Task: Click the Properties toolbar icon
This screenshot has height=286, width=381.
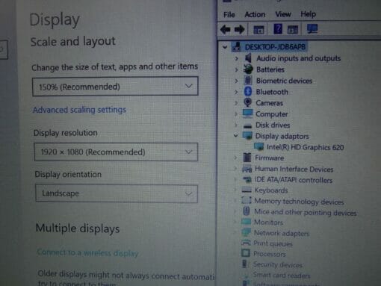Action: pos(258,30)
